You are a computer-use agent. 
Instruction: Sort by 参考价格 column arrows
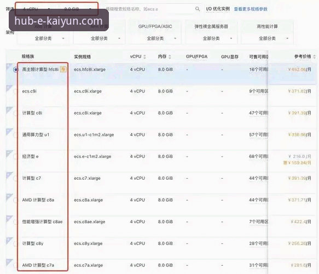pyautogui.click(x=314, y=56)
